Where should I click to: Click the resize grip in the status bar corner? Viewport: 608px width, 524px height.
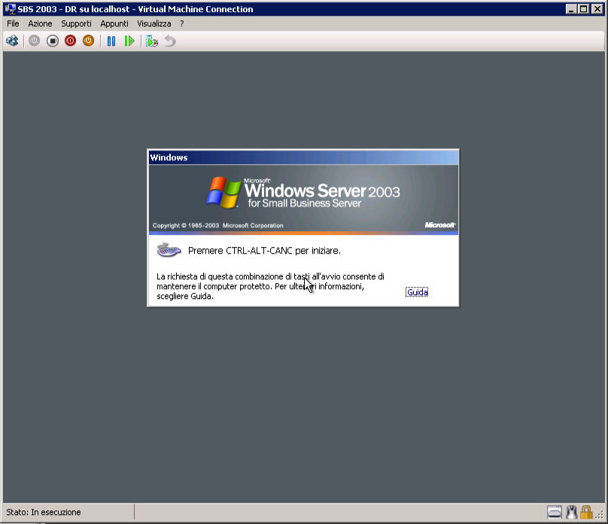point(600,515)
